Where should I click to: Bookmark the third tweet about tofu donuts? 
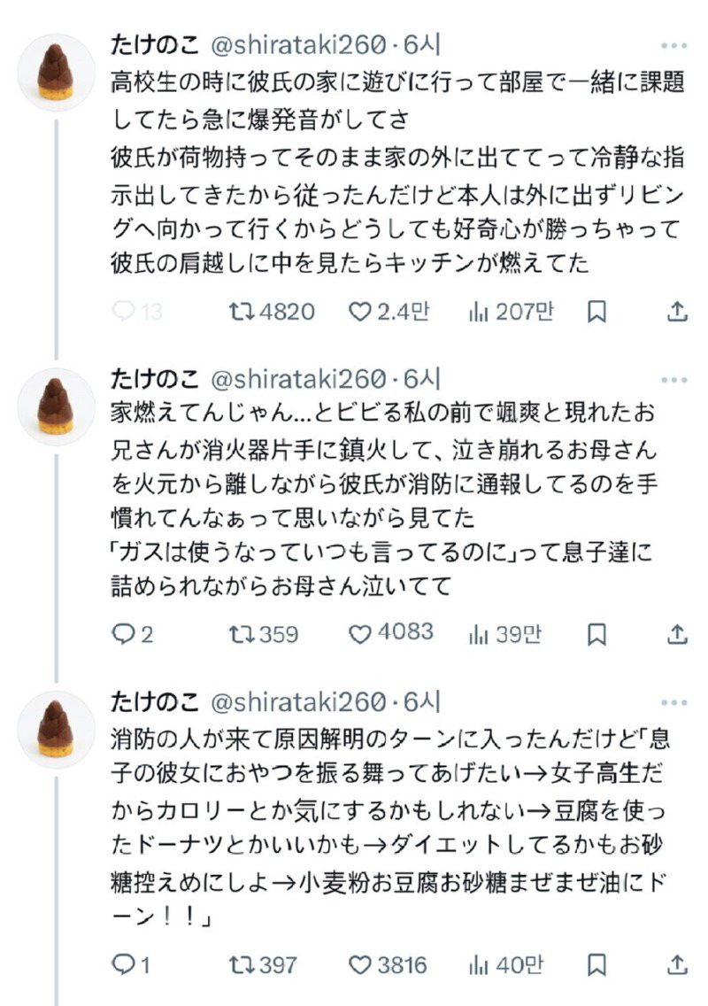[x=598, y=963]
